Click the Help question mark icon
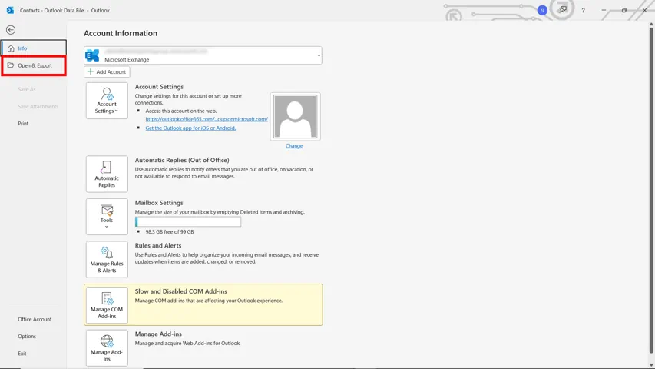 click(x=583, y=11)
